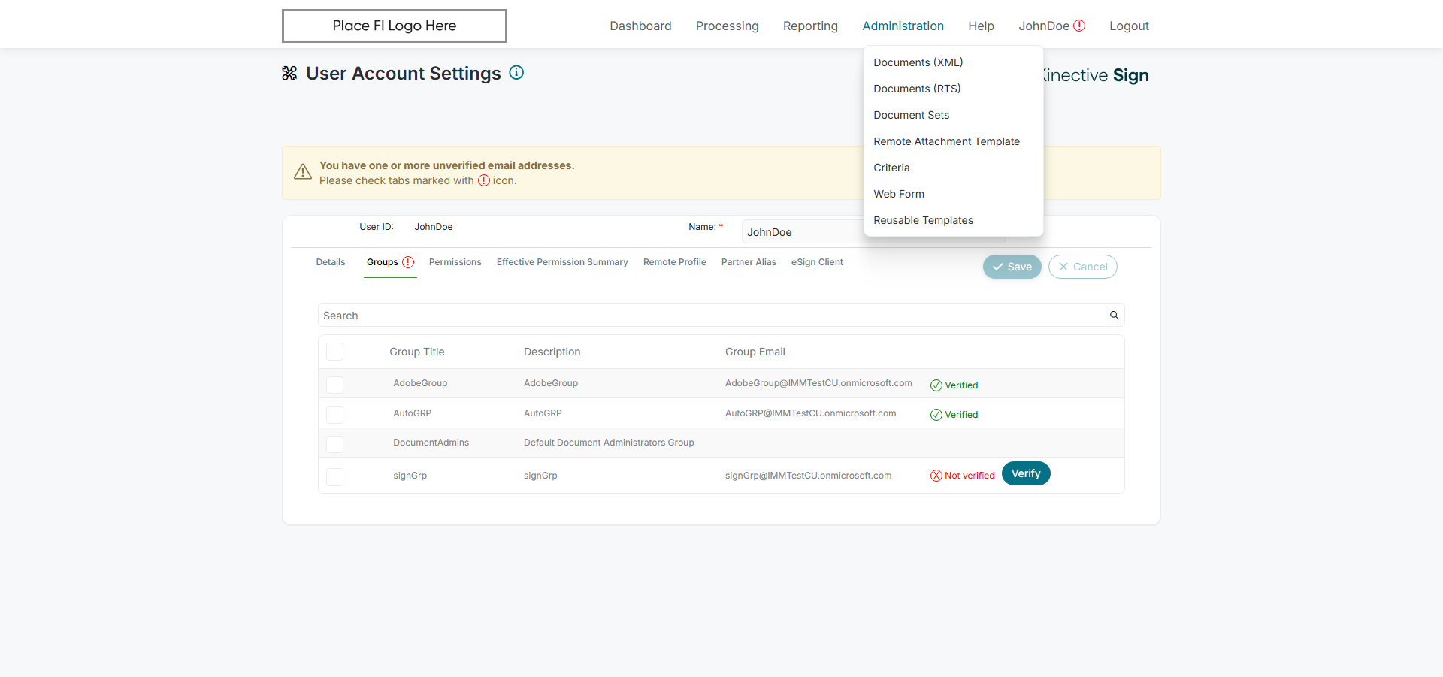The width and height of the screenshot is (1443, 677).
Task: Click the Not verified X icon for signGrp
Action: pyautogui.click(x=936, y=476)
